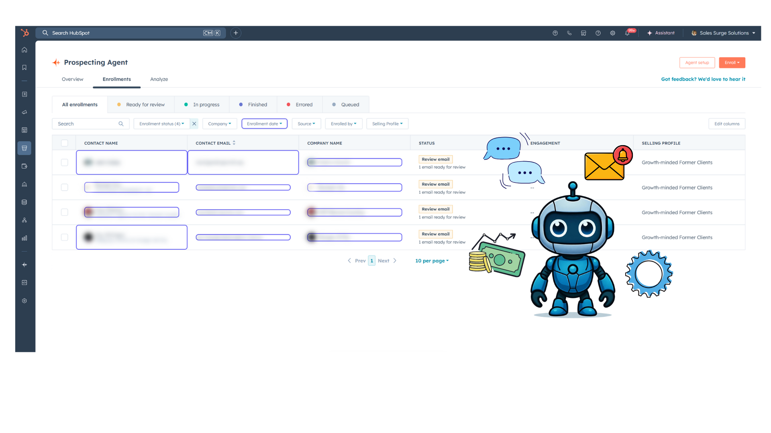
Task: Open the Selling Profile filter dropdown
Action: click(x=387, y=124)
